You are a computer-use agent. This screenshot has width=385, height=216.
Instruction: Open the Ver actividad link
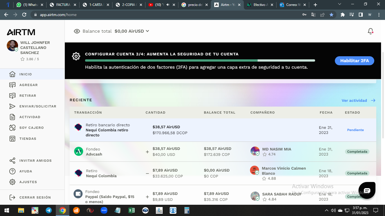(x=359, y=100)
